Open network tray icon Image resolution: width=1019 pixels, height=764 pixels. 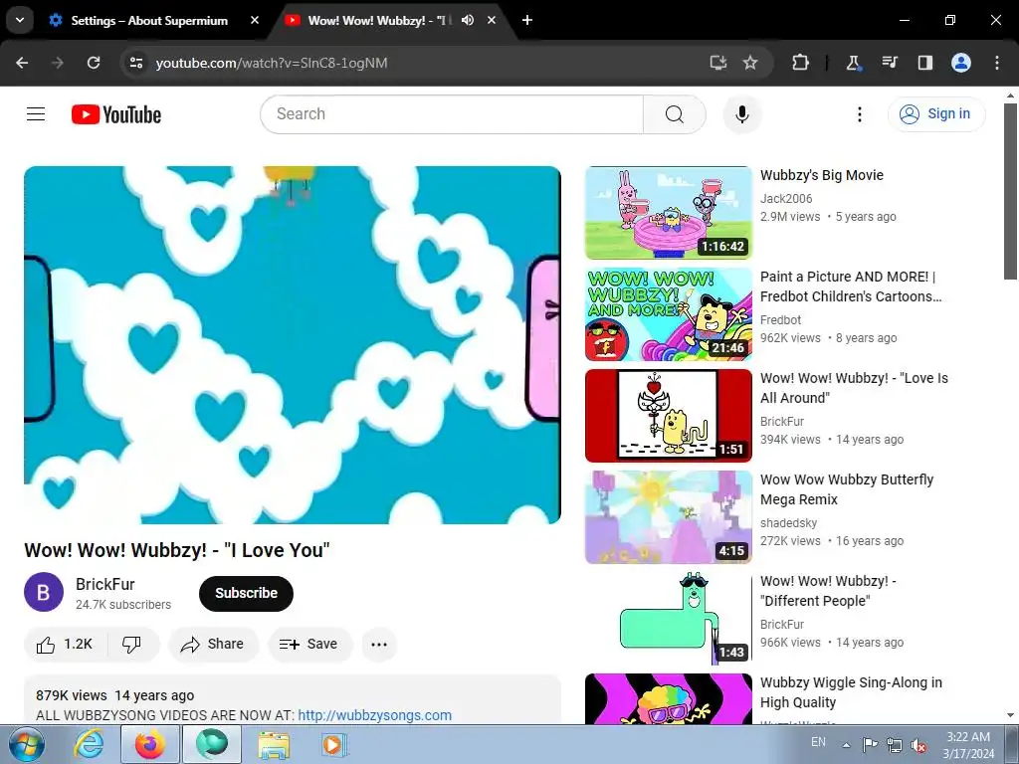coord(895,744)
